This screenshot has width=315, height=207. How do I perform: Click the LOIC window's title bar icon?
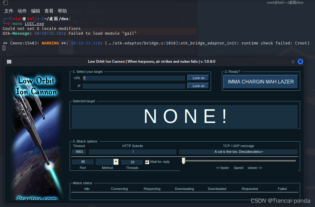click(x=9, y=61)
